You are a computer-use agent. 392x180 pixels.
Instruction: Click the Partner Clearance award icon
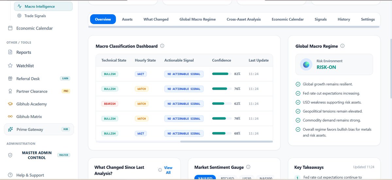(x=10, y=91)
